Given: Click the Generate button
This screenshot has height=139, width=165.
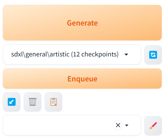Looking at the screenshot, I should point(82,23).
